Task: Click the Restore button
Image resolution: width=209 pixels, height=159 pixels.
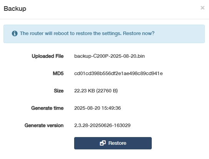Action: click(113, 143)
